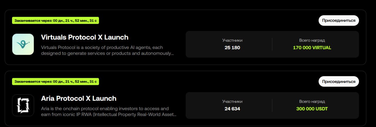
Task: Click the Участники label on the Aria card
Action: [232, 102]
